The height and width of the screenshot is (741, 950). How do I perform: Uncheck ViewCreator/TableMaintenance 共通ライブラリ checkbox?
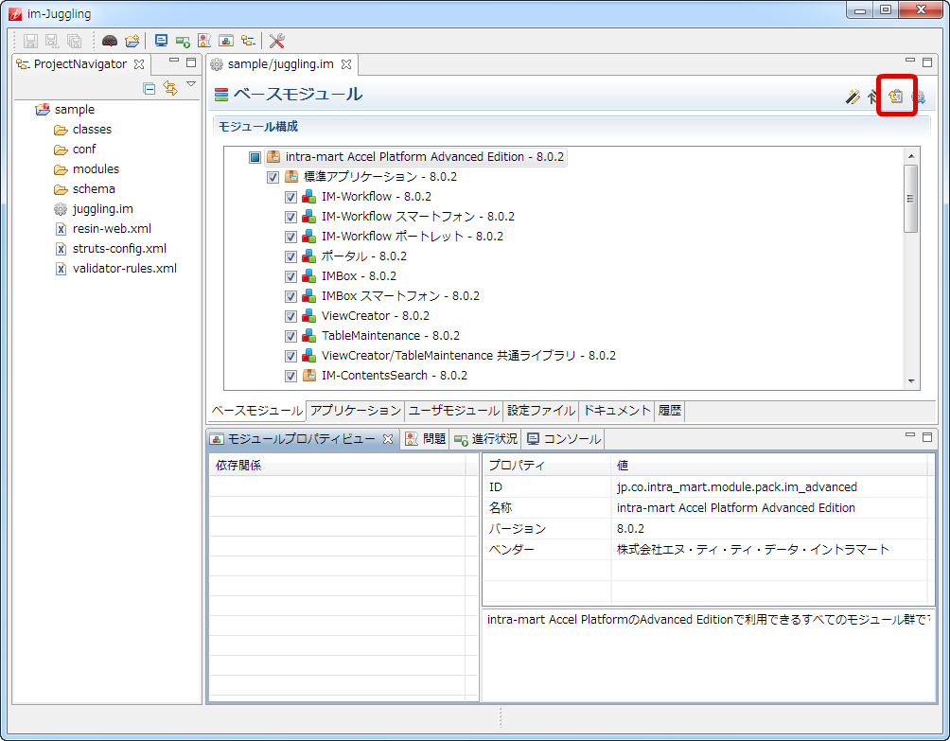pyautogui.click(x=290, y=356)
